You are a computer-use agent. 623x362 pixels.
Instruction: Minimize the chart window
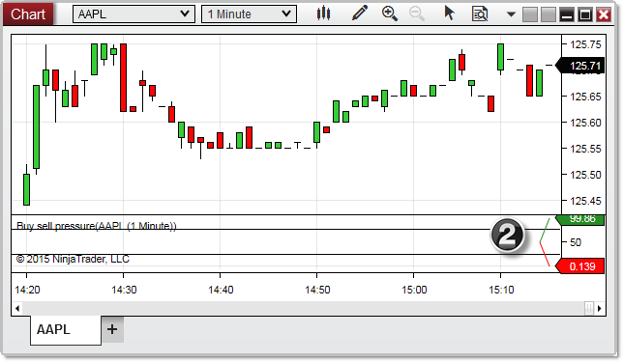pyautogui.click(x=567, y=14)
